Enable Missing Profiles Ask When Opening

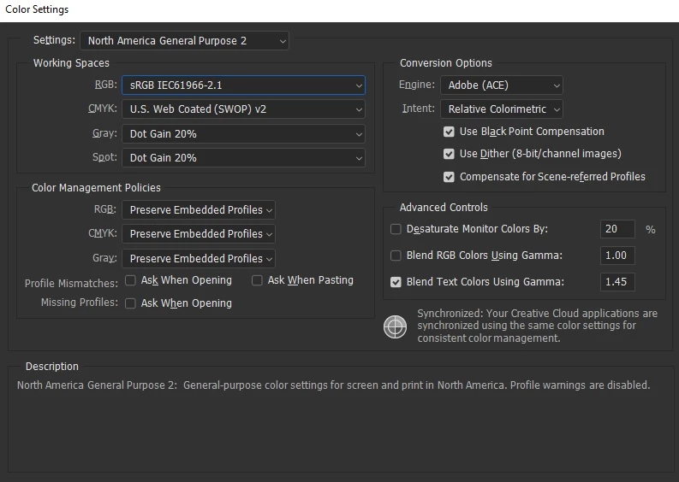click(130, 303)
